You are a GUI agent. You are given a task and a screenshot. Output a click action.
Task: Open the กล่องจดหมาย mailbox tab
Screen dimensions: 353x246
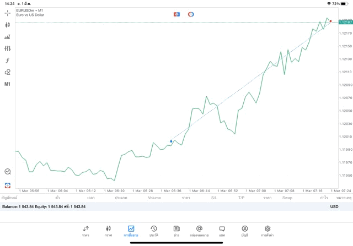click(199, 231)
